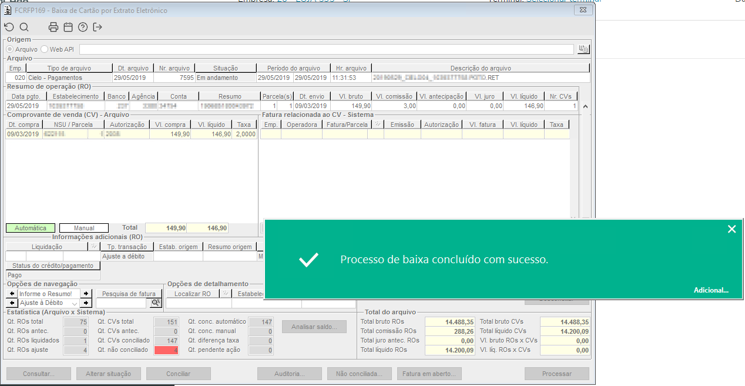This screenshot has width=745, height=386.
Task: Click the FCRFP169 window title icon
Action: [x=8, y=11]
